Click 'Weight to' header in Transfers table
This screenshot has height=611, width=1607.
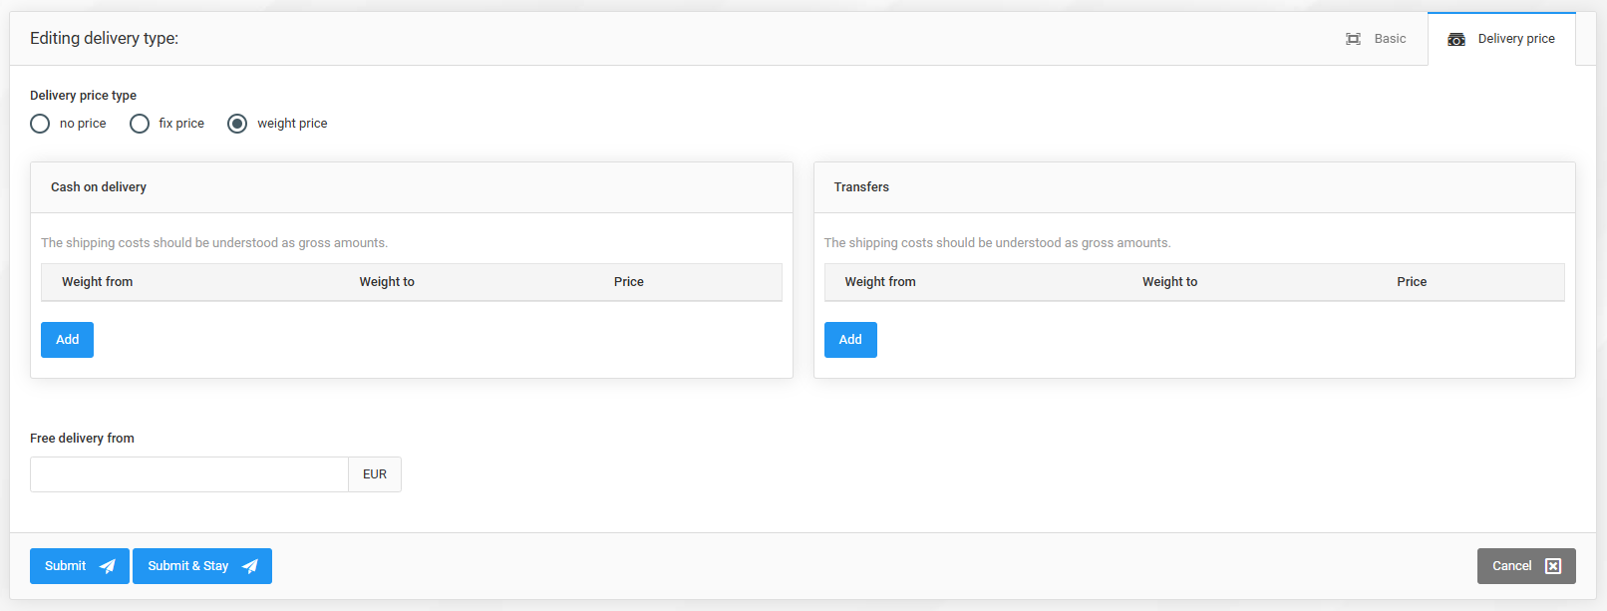pos(1169,282)
